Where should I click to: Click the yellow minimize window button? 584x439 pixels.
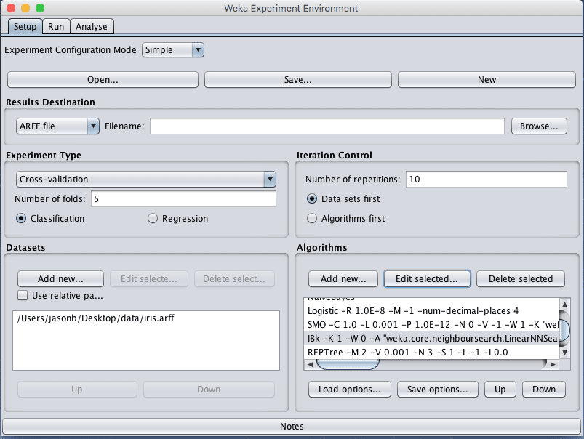[x=25, y=8]
